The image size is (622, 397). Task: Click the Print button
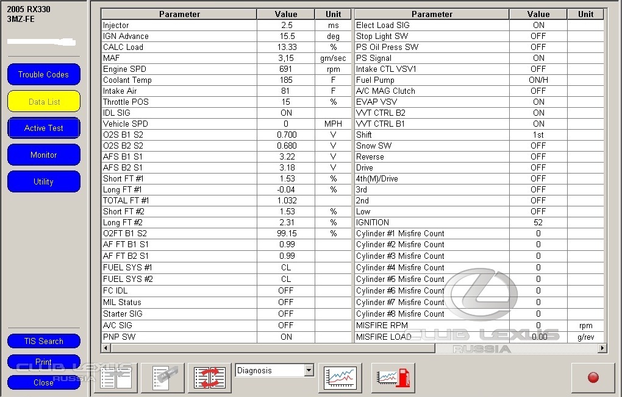coord(44,362)
